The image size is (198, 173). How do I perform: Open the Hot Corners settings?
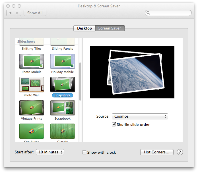coord(157,152)
